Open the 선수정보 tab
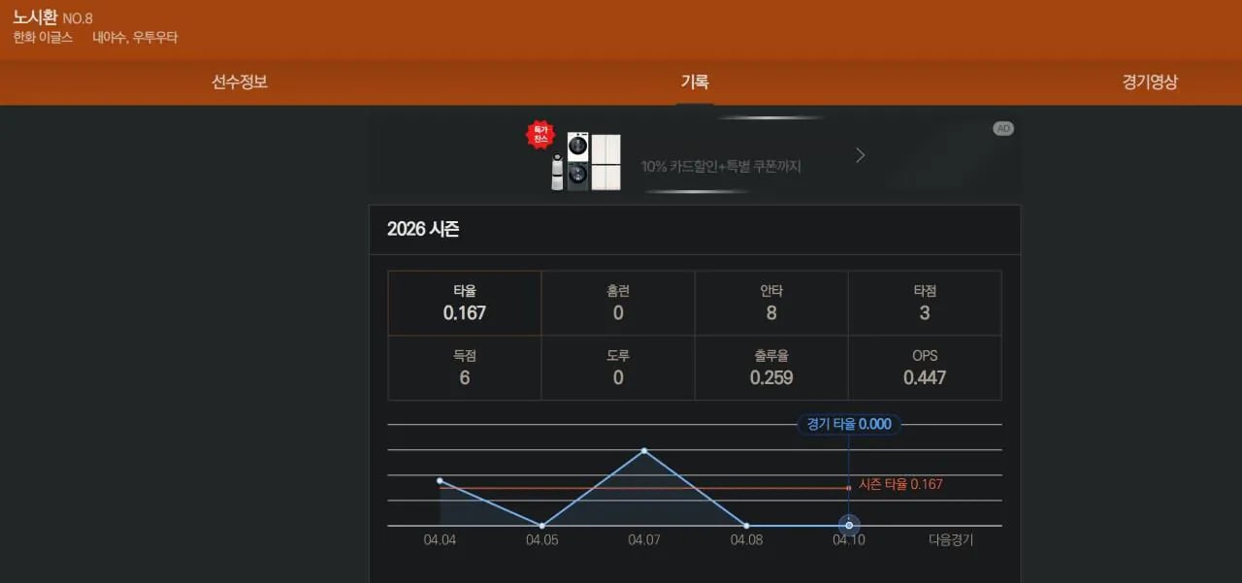 point(240,82)
